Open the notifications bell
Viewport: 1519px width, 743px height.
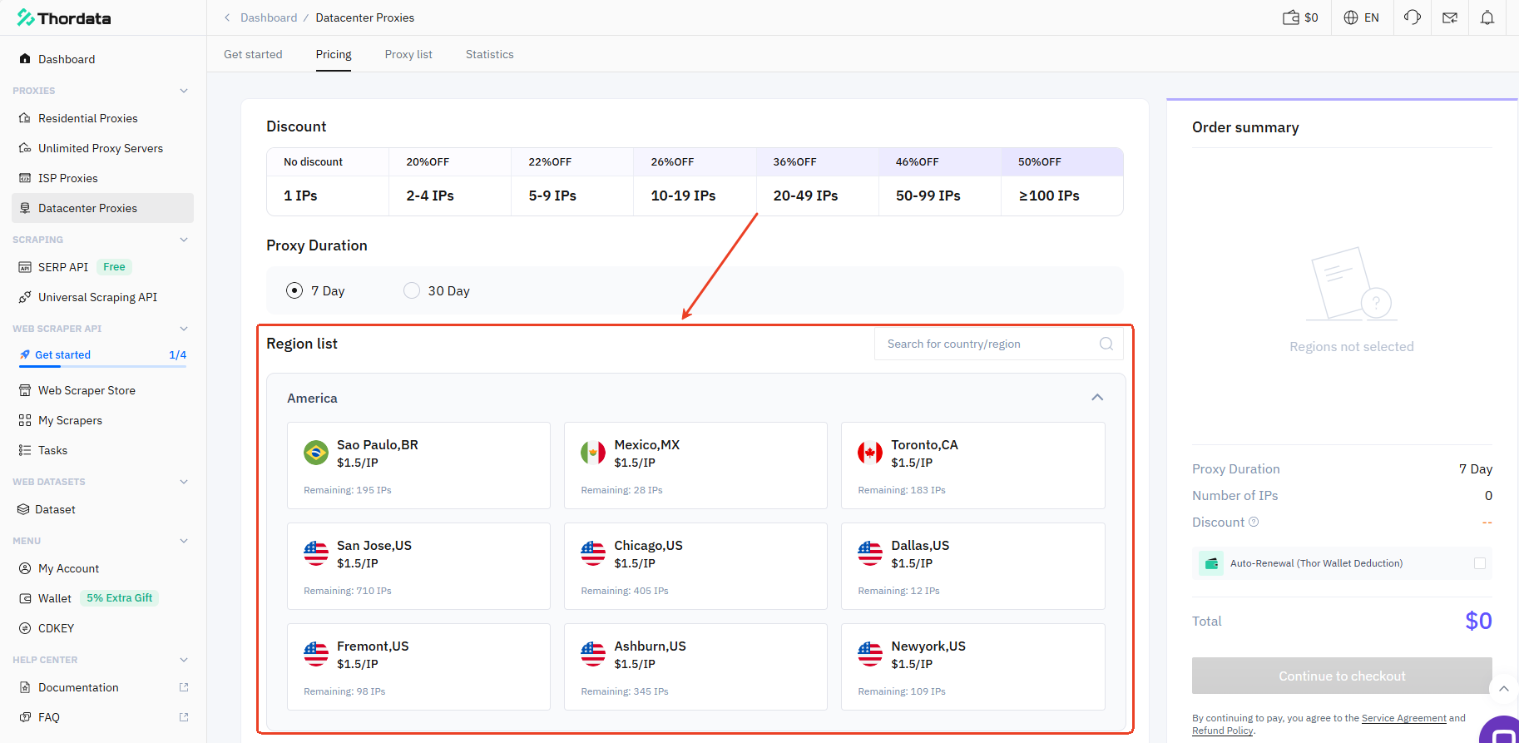click(1487, 17)
